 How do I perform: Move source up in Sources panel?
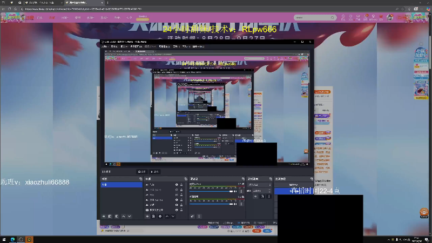point(167,217)
